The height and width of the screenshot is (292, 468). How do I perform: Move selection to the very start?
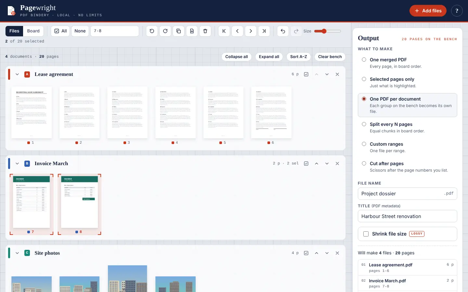pyautogui.click(x=224, y=31)
